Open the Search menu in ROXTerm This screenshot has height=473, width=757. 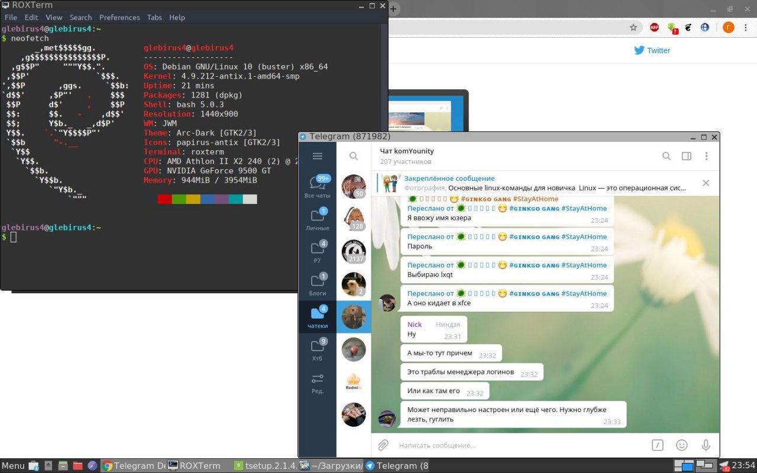click(80, 17)
